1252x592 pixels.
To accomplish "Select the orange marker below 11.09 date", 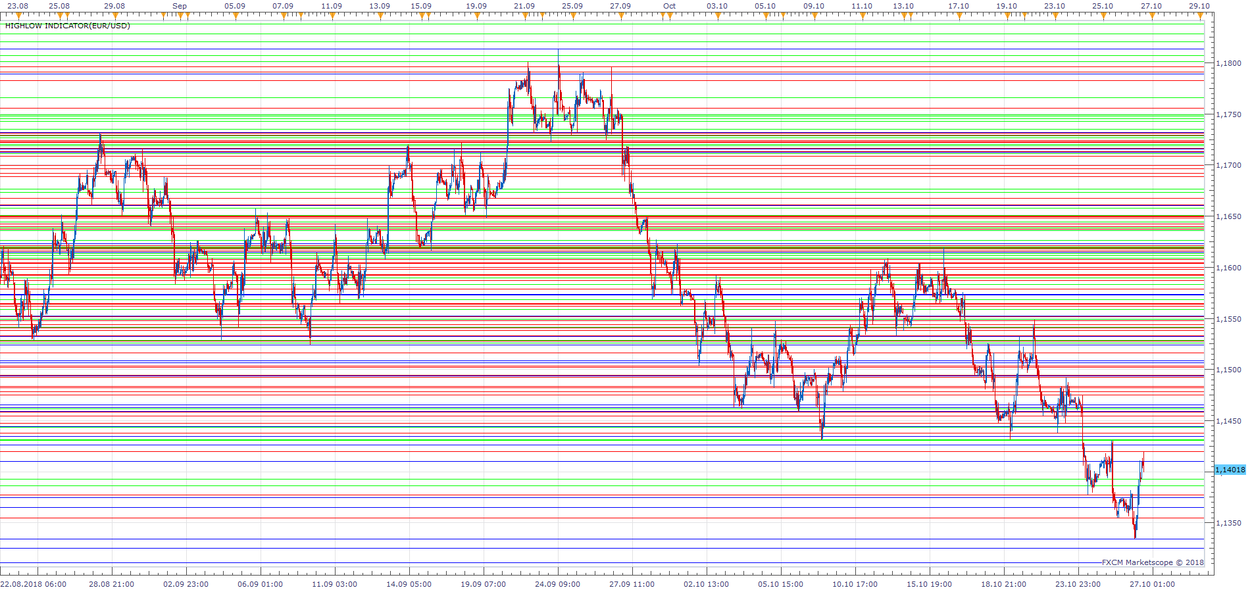I will [332, 16].
